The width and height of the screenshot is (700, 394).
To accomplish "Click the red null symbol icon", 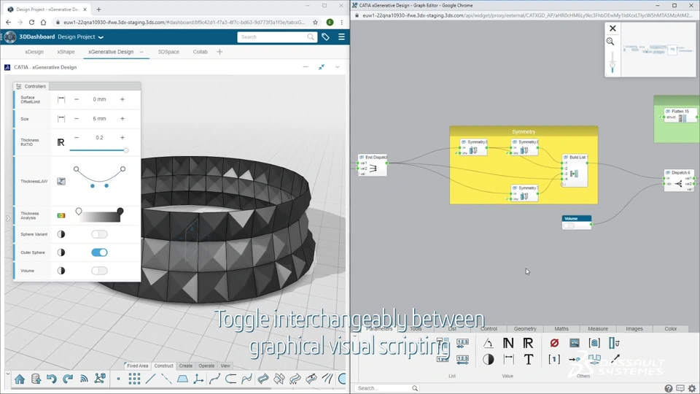I will pyautogui.click(x=554, y=343).
